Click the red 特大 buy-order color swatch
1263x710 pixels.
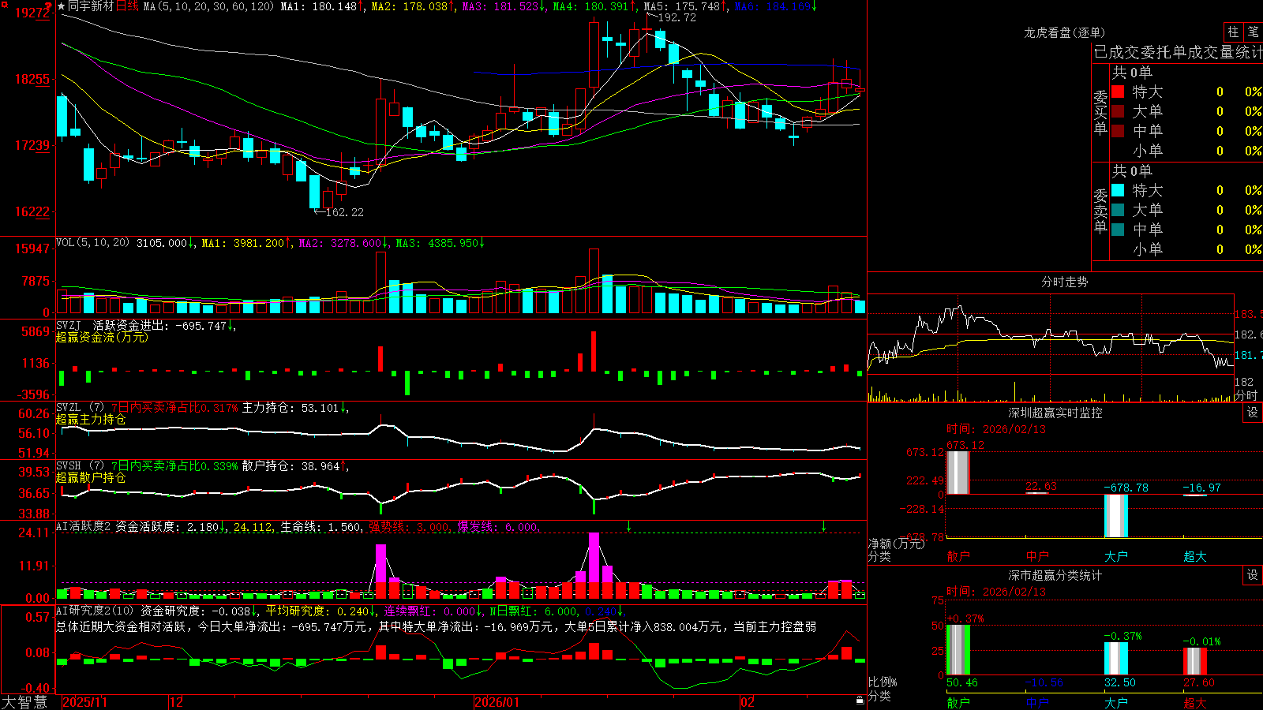click(x=1118, y=92)
